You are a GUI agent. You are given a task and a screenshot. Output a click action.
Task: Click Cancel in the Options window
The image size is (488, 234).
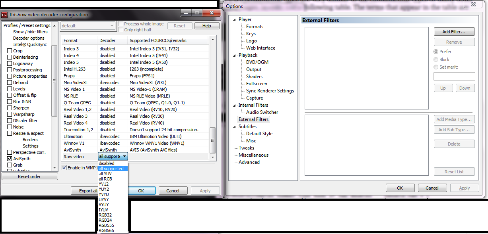[432, 188]
